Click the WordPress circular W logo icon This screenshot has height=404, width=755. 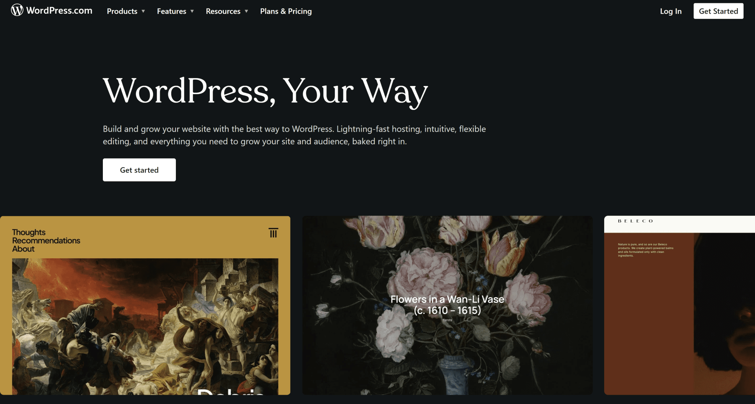coord(17,10)
